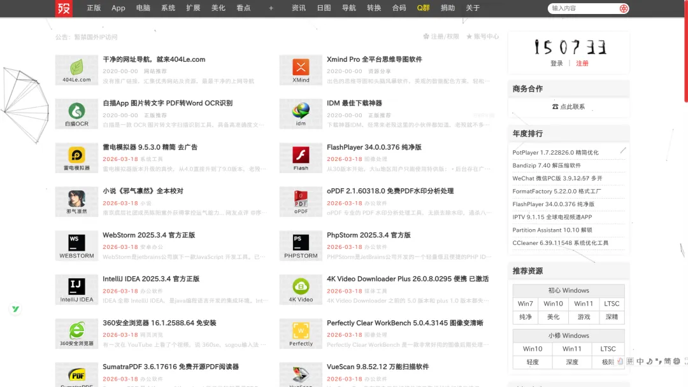Click the red 注册 link

[x=582, y=64]
